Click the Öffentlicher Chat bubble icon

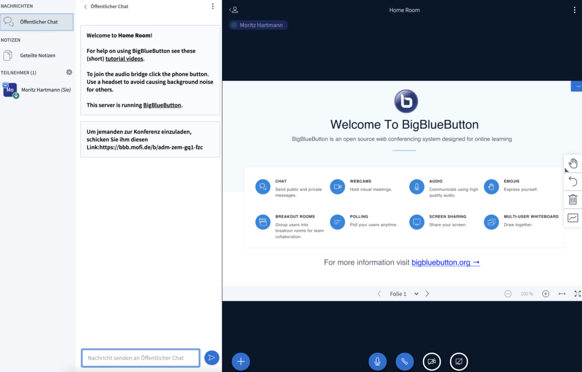point(9,22)
